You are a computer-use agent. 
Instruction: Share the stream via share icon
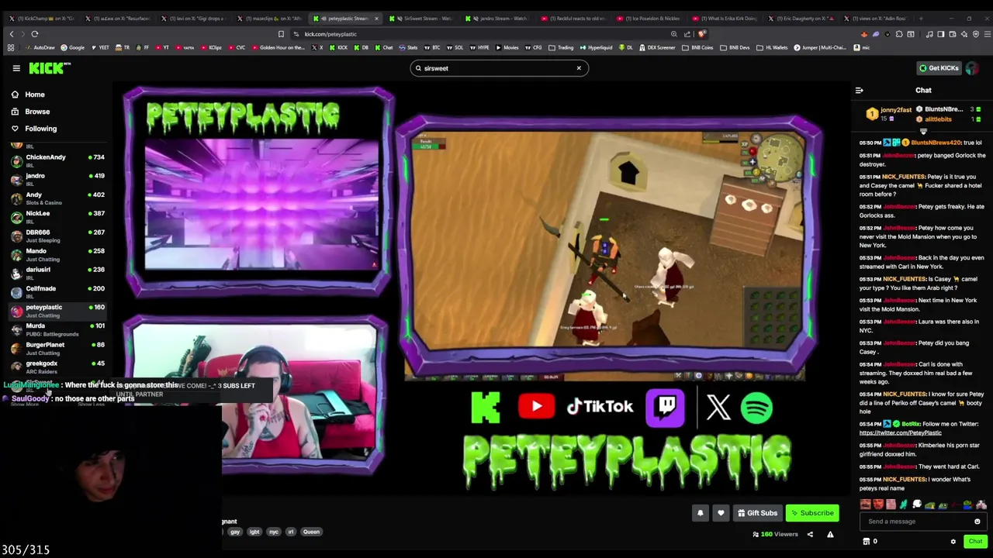pyautogui.click(x=810, y=534)
